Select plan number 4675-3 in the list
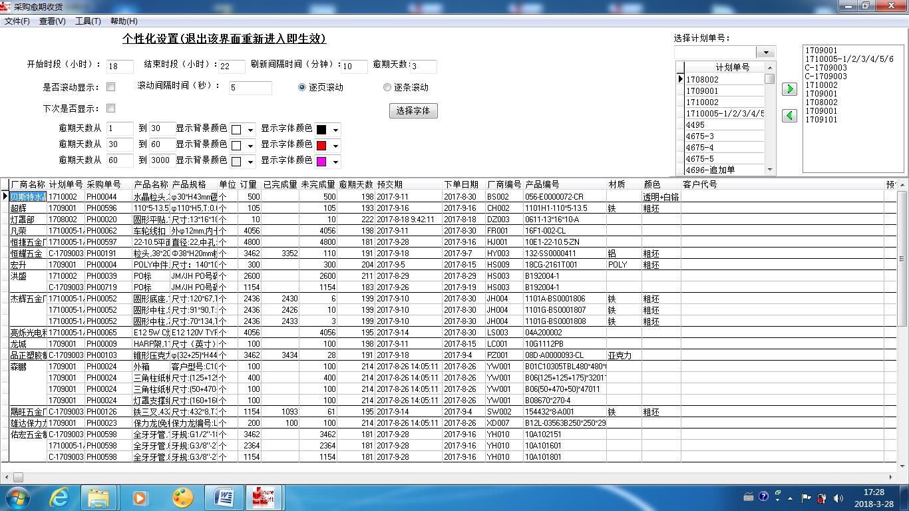The width and height of the screenshot is (909, 511). tap(725, 136)
